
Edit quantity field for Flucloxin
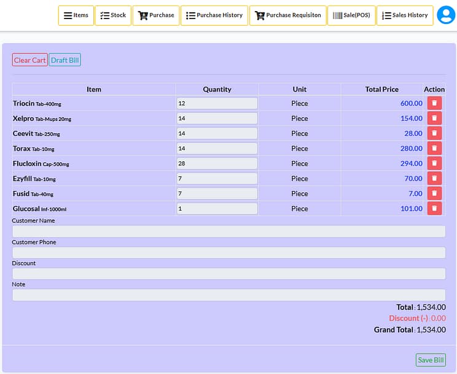[217, 163]
